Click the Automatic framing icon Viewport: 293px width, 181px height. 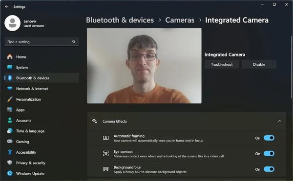pyautogui.click(x=106, y=138)
